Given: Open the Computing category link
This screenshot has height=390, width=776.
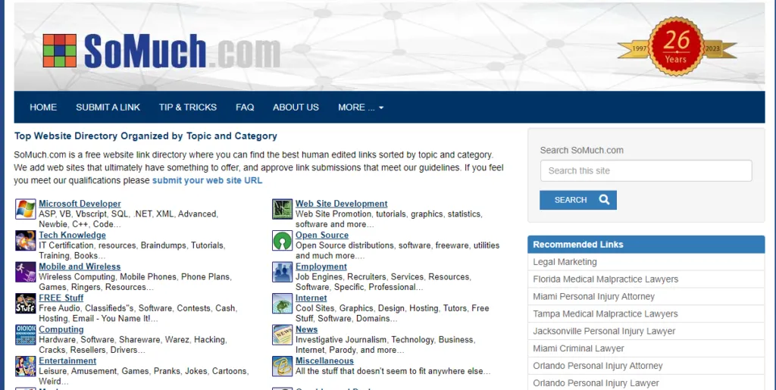Looking at the screenshot, I should click(x=61, y=329).
